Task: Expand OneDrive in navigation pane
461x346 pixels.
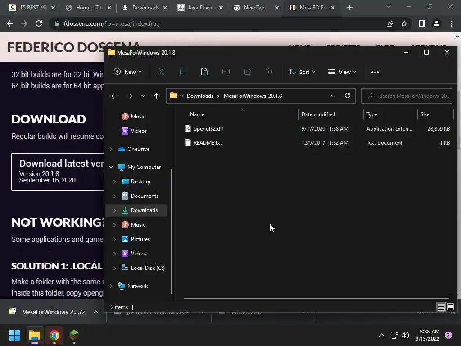Action: [111, 149]
